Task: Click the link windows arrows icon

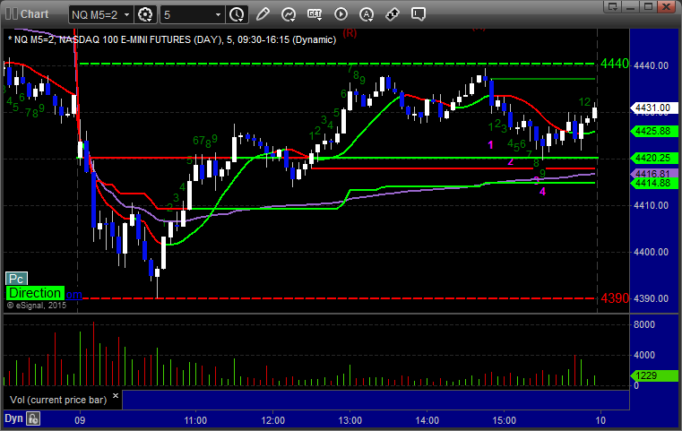Action: (393, 14)
